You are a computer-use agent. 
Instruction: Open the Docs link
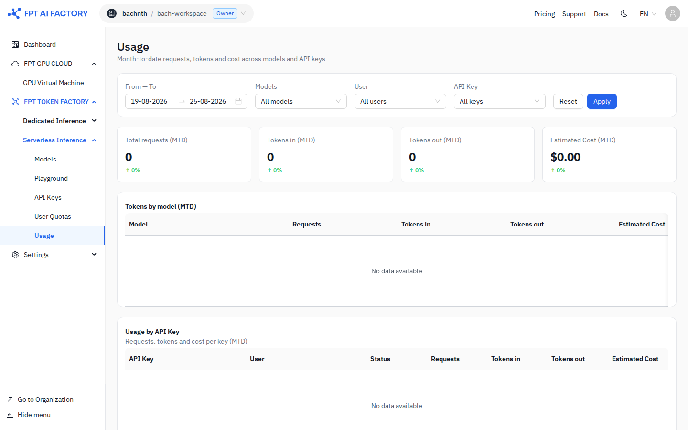(x=601, y=14)
